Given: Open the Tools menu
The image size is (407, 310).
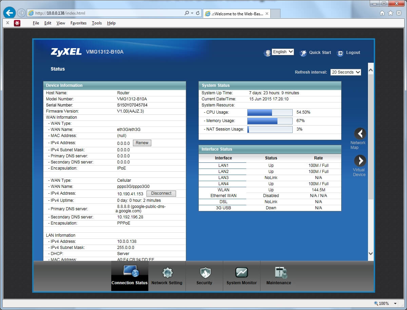Looking at the screenshot, I should (x=97, y=23).
